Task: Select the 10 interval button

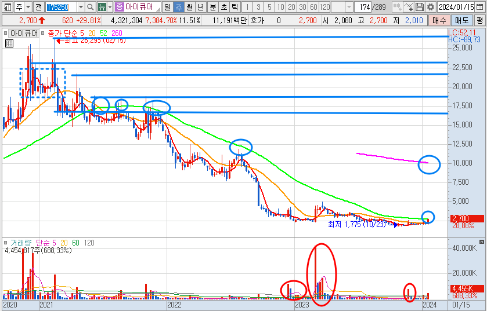Action: click(x=281, y=7)
